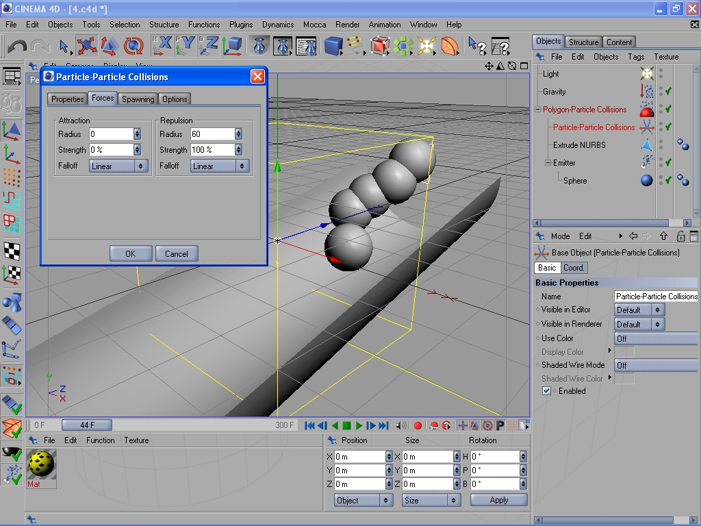The image size is (701, 526).
Task: Switch to the Spawning tab
Action: coord(138,99)
